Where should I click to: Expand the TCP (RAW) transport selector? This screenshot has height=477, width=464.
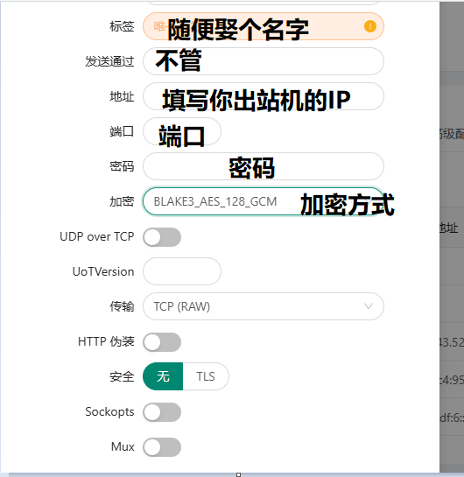click(x=264, y=306)
